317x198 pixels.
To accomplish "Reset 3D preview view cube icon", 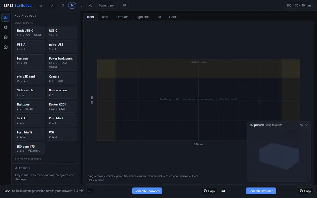I will coord(301,125).
